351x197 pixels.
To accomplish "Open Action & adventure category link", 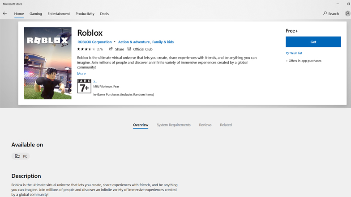I will [x=134, y=42].
